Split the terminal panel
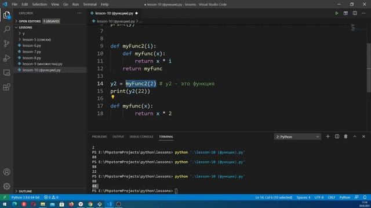 tap(337, 136)
